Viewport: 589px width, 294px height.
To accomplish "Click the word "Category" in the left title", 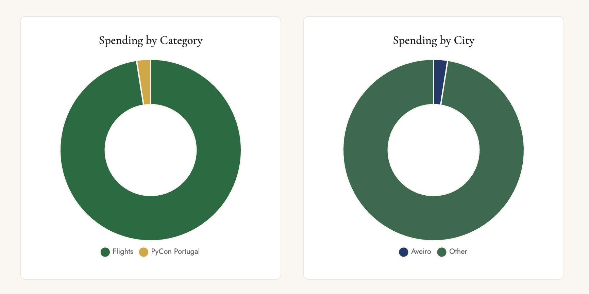I will [x=181, y=40].
